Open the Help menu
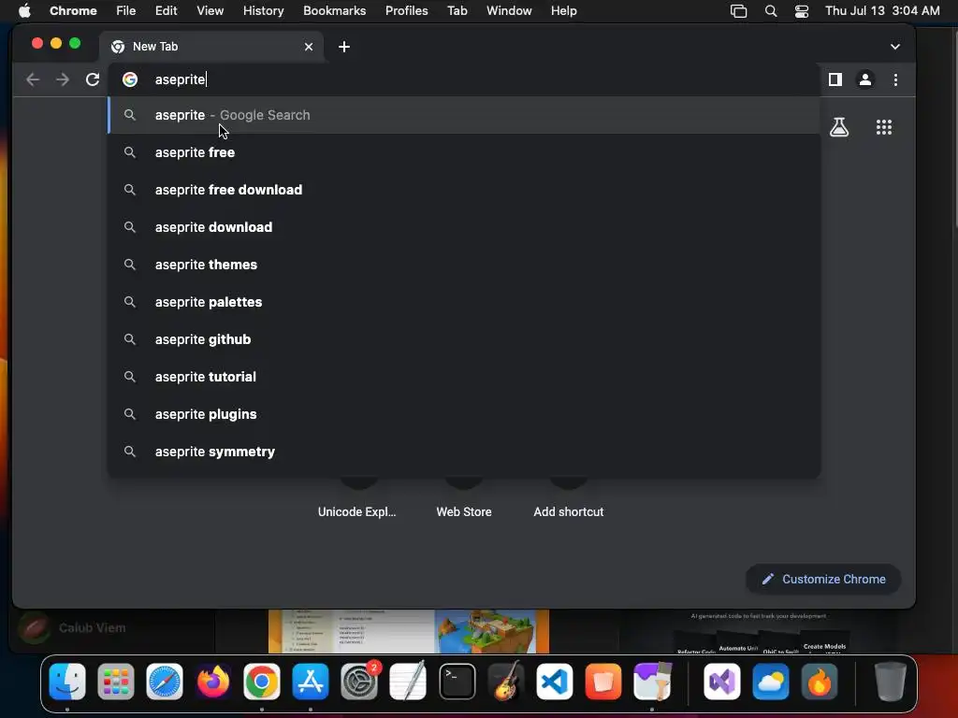Screen dimensions: 958x718 coord(563,11)
